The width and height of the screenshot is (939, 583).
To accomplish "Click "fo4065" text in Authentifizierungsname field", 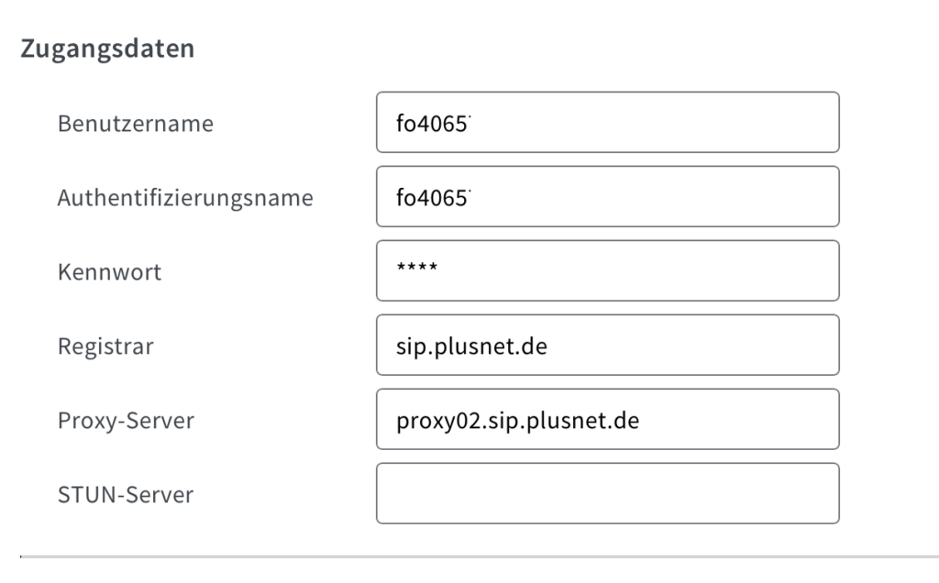I will click(x=431, y=197).
